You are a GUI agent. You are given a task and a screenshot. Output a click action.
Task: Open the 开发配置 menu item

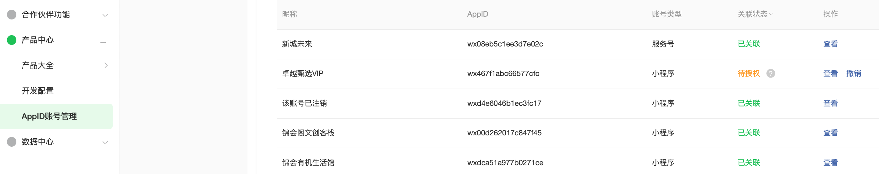pos(37,90)
